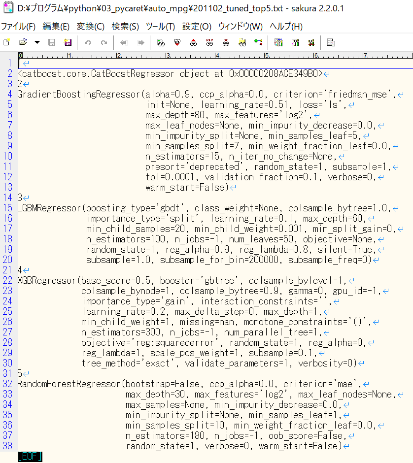This screenshot has height=463, width=413.
Task: Click the word 'GradientBoostingRegressor'
Action: 78,94
